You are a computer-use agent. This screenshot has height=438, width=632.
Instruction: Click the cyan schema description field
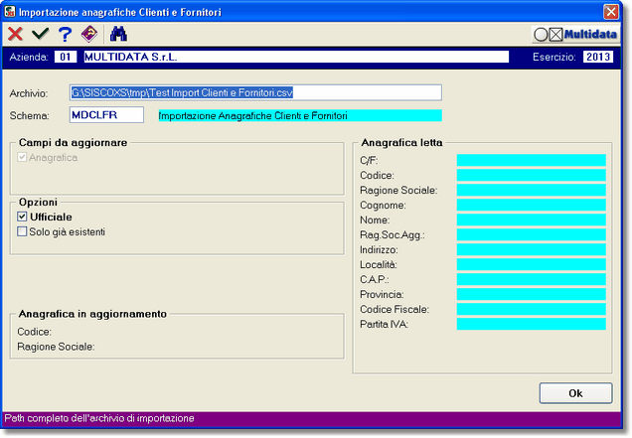pyautogui.click(x=300, y=115)
